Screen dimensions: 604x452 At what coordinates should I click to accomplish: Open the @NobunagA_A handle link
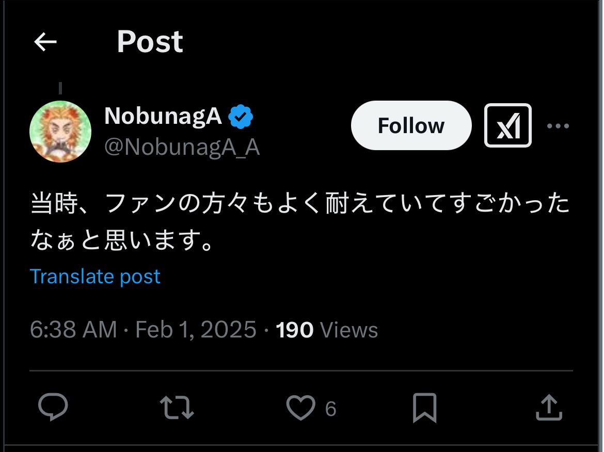tap(182, 148)
